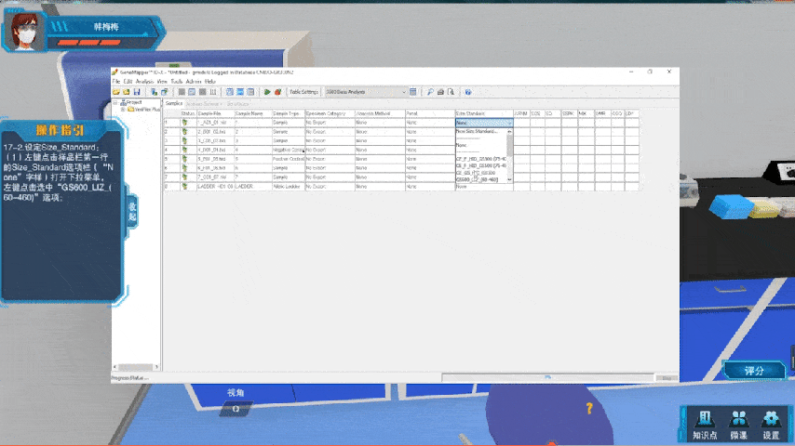The width and height of the screenshot is (795, 446).
Task: Click the 韩梅梅 character avatar
Action: (25, 32)
